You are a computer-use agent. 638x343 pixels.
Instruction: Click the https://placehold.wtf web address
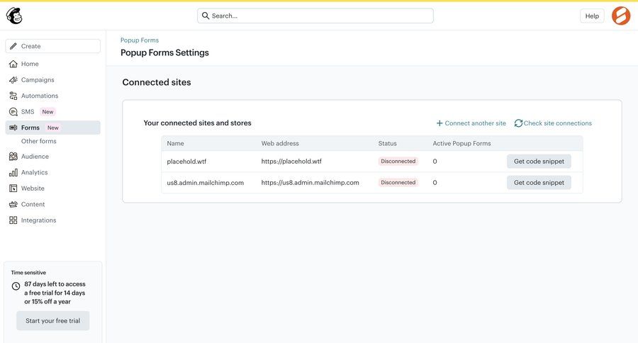[291, 161]
